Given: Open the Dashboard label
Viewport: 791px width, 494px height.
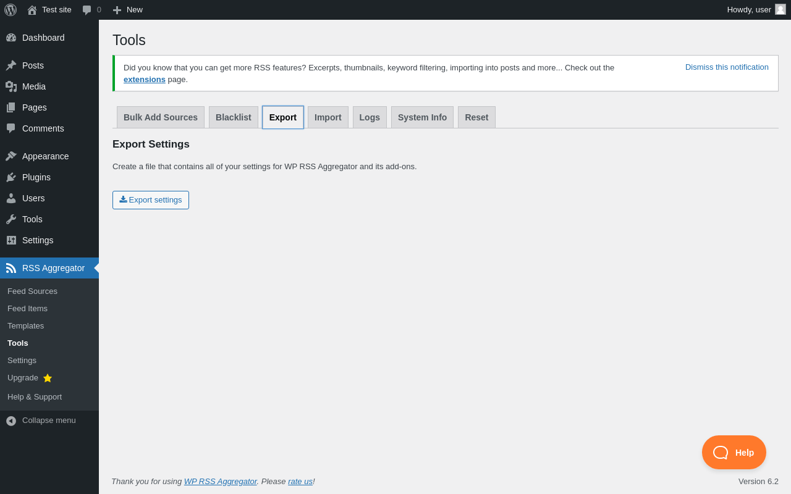Looking at the screenshot, I should (43, 38).
